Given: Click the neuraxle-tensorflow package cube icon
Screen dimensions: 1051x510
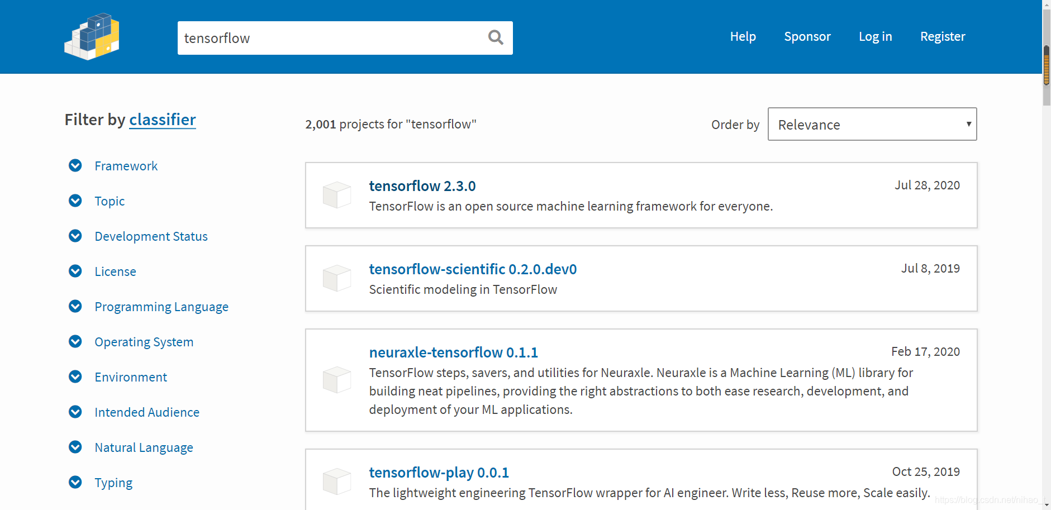Looking at the screenshot, I should tap(337, 380).
